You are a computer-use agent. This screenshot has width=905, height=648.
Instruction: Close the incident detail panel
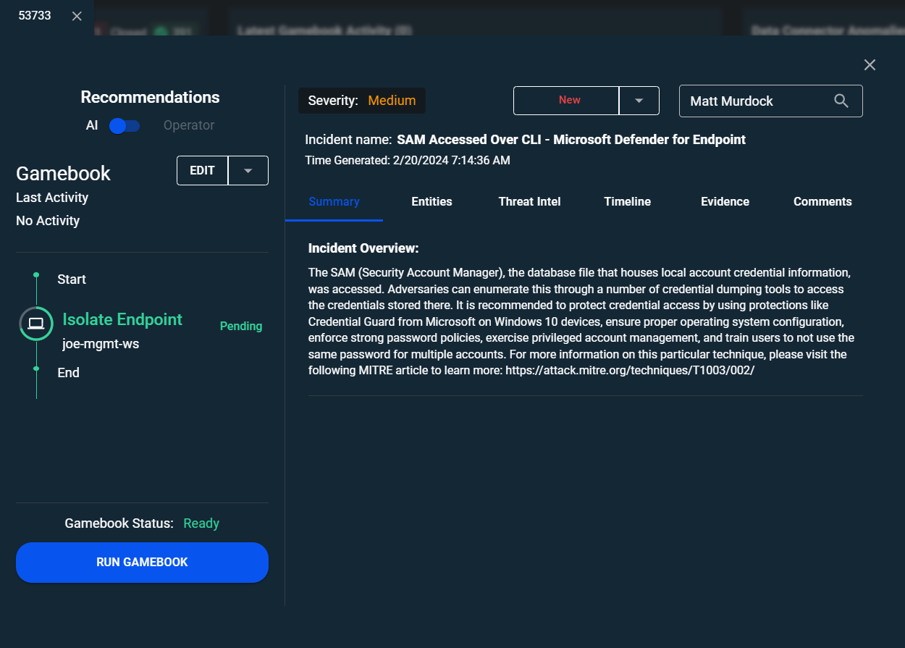870,64
